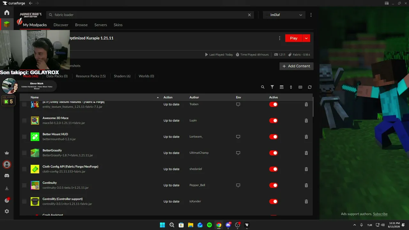Open the settings gear in sidebar
This screenshot has width=409, height=230.
click(7, 211)
